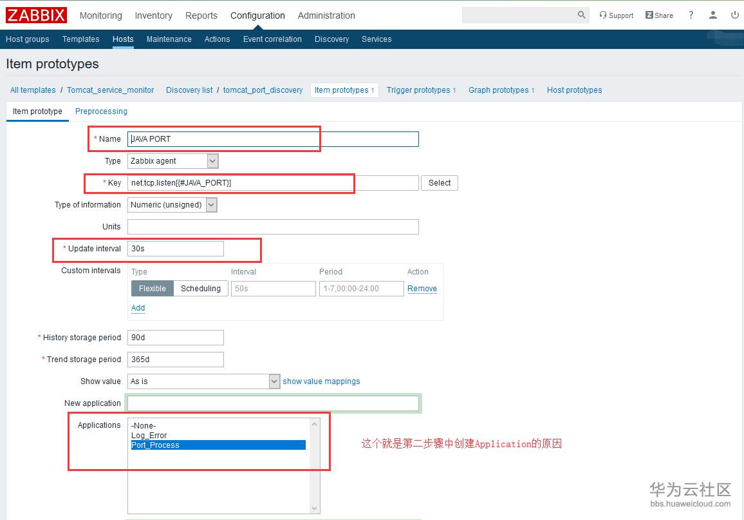Select Log_Error in Applications list
744x520 pixels.
pyautogui.click(x=218, y=436)
